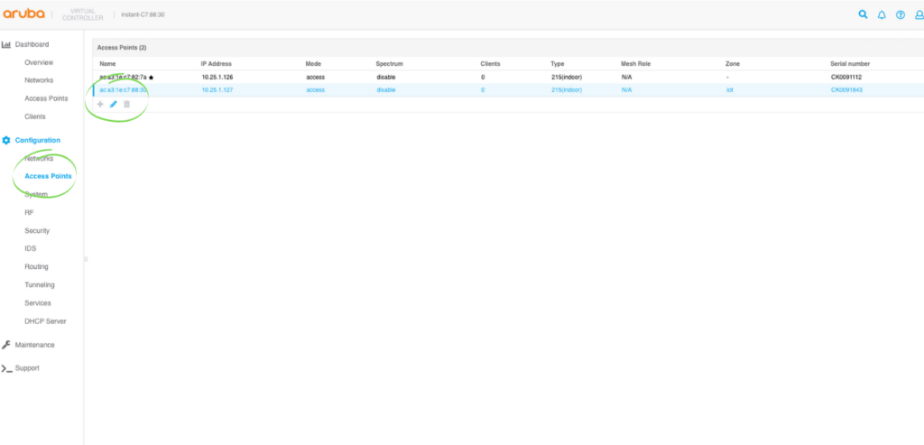Click access point ac:a3:1e:c7:88:30 name
The image size is (924, 445).
(x=123, y=90)
